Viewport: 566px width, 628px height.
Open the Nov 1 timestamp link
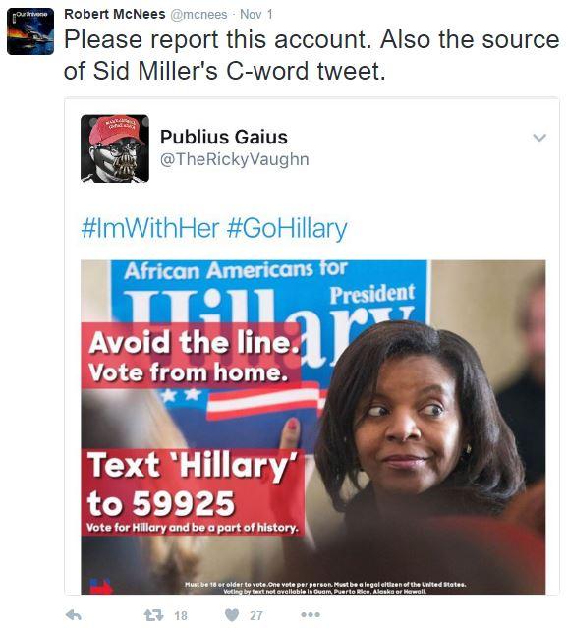pyautogui.click(x=255, y=15)
